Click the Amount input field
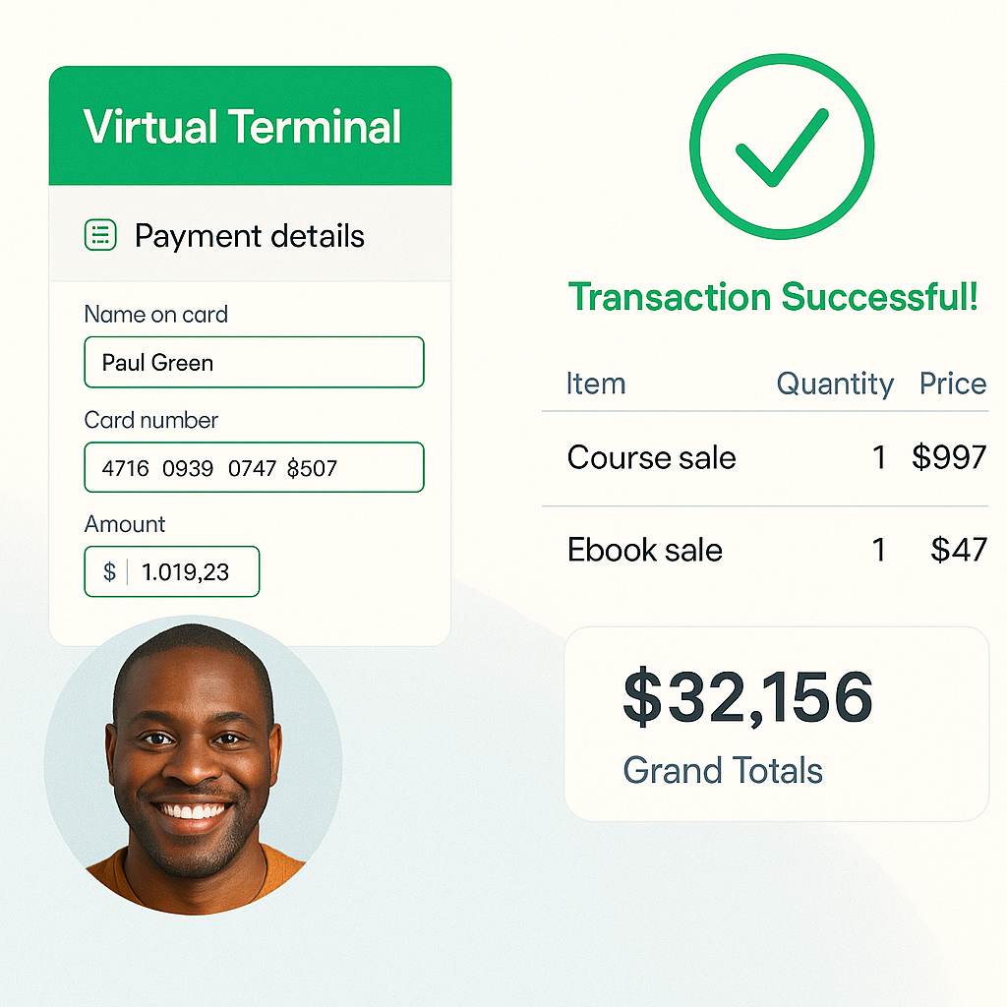This screenshot has width=1007, height=1007. point(172,571)
